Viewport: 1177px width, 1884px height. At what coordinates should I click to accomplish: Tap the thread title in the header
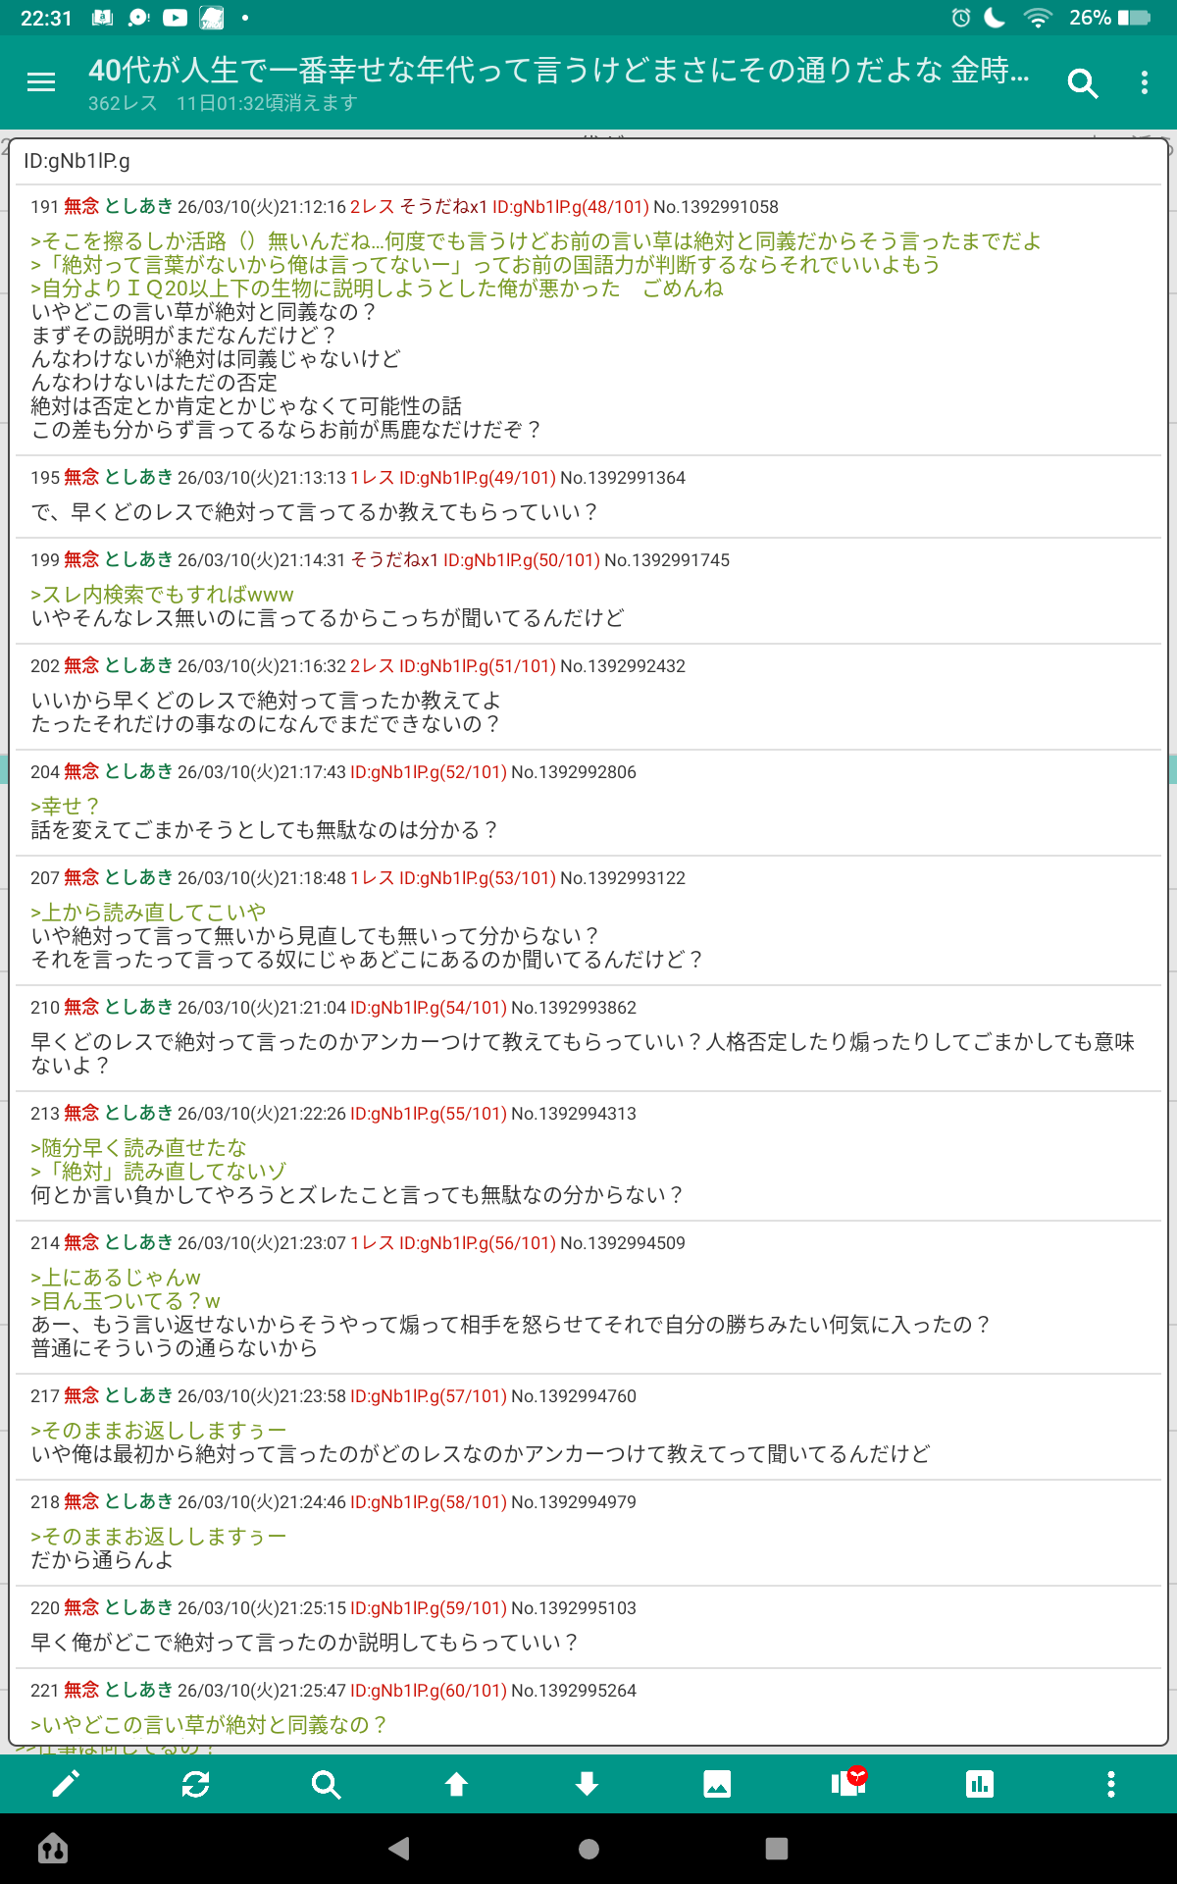[559, 71]
